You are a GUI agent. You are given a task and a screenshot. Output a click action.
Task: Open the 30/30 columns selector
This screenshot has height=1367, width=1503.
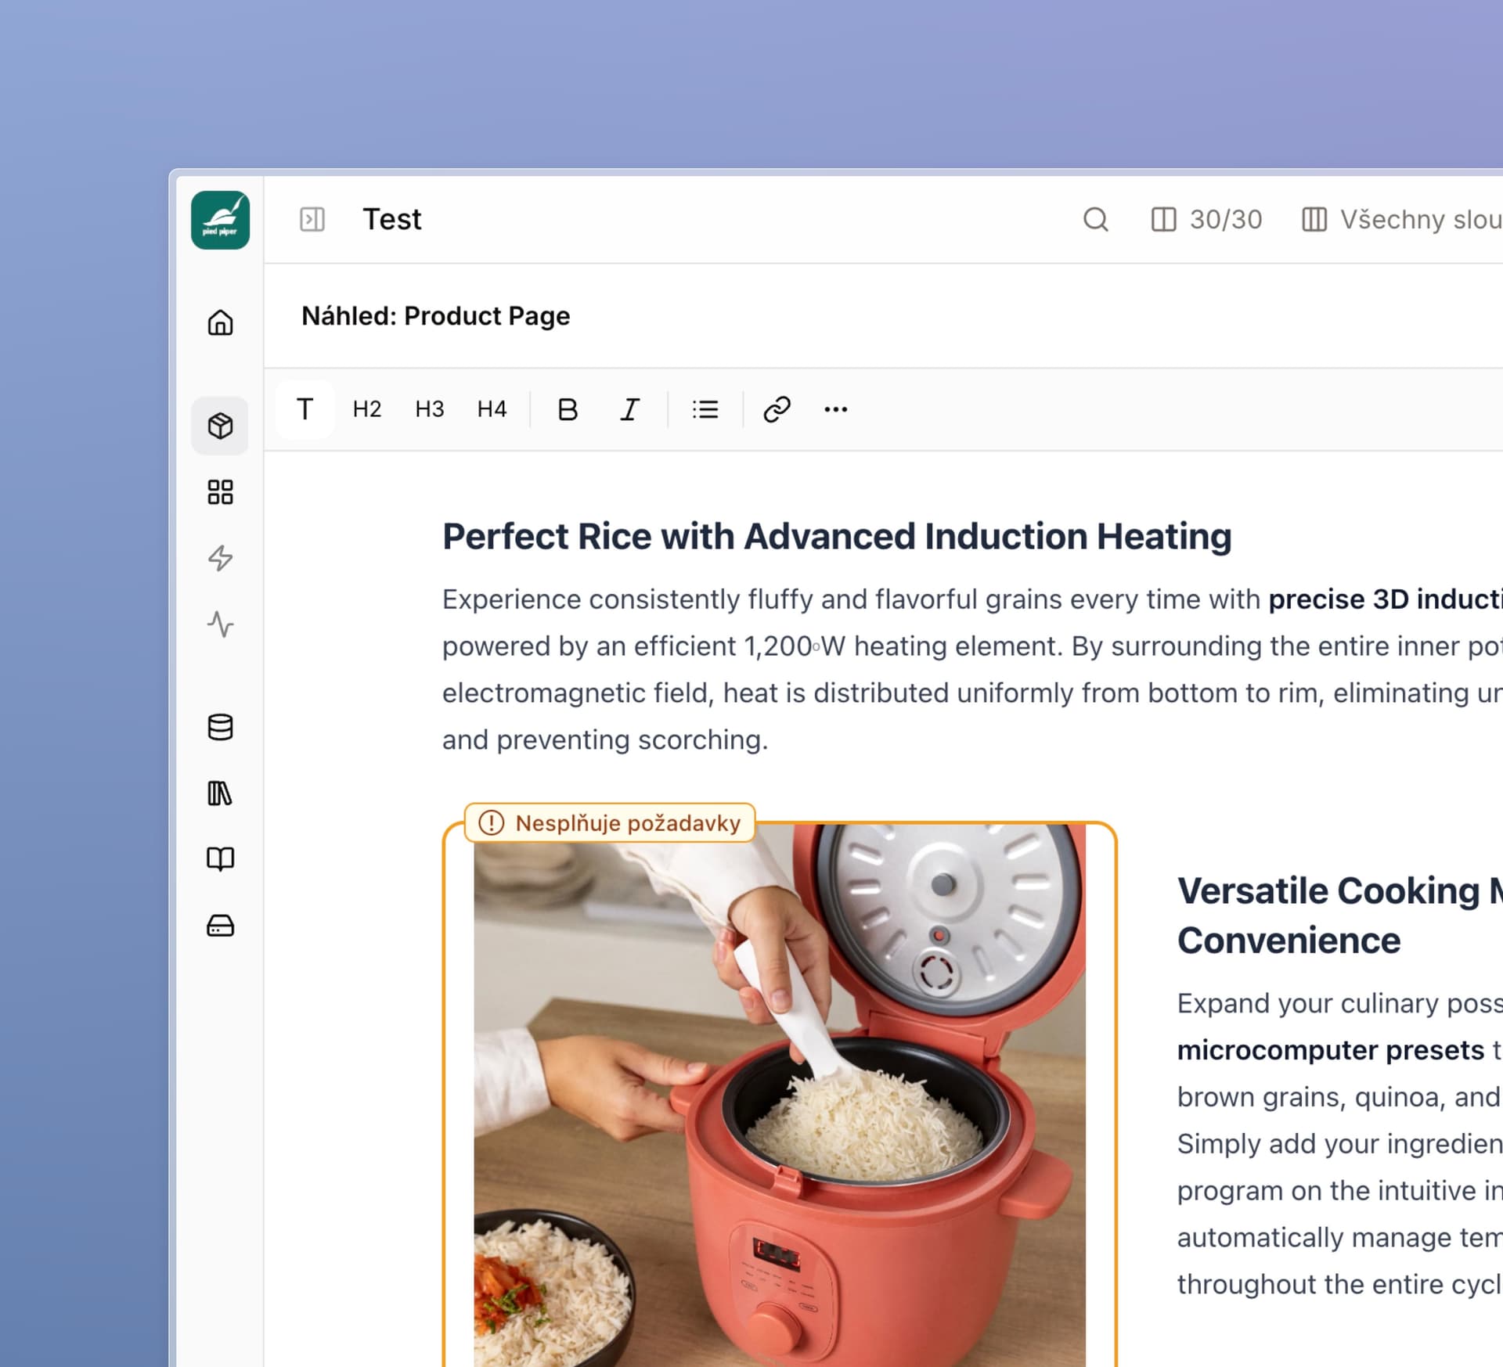tap(1206, 220)
